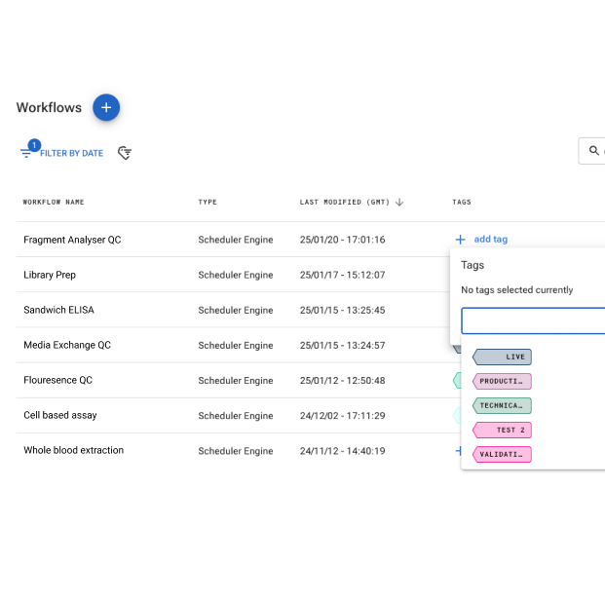Select the PRODUCTI… pink tag
Viewport: 605px width, 602px height.
click(x=503, y=382)
